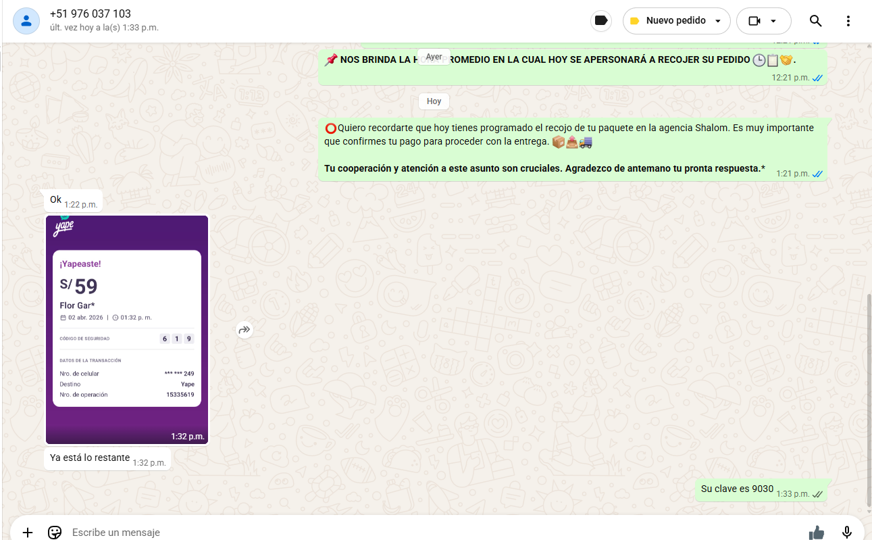Click the video camera call icon
Screen dimensions: 872x540
(754, 21)
